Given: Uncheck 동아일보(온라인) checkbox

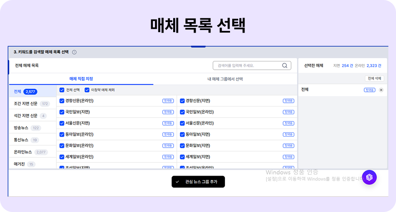Looking at the screenshot, I should tap(62, 135).
